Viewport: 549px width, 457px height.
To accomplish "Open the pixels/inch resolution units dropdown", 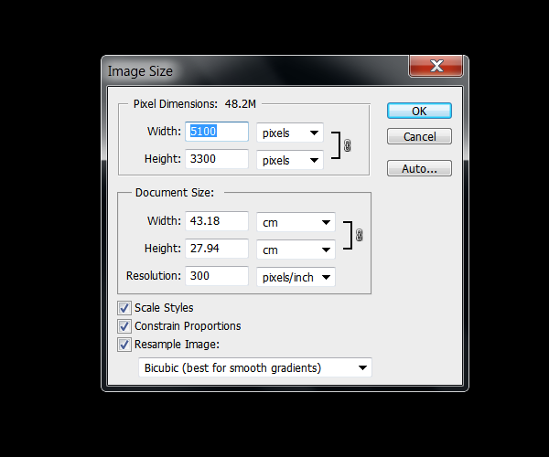I will point(296,276).
